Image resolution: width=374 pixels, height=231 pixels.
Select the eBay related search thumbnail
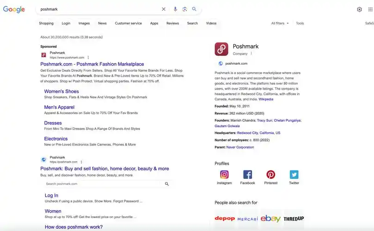(x=270, y=219)
